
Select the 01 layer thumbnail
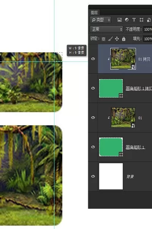[x=123, y=118]
